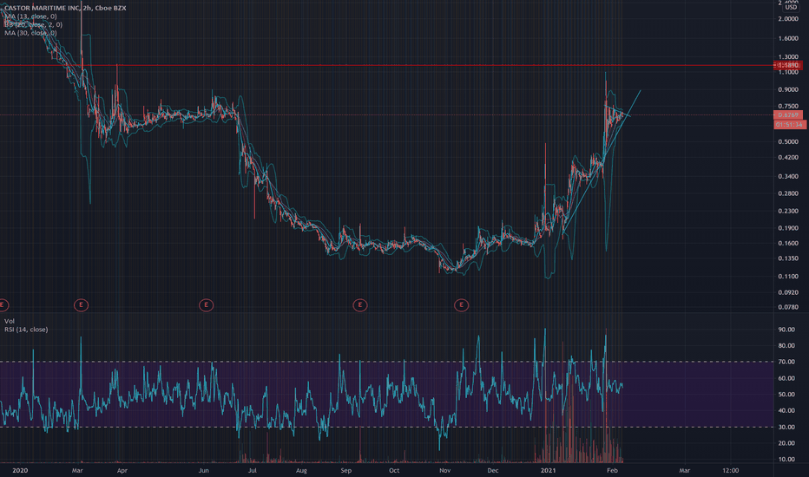
Task: Click the 0.2300 price axis label
Action: [x=788, y=212]
